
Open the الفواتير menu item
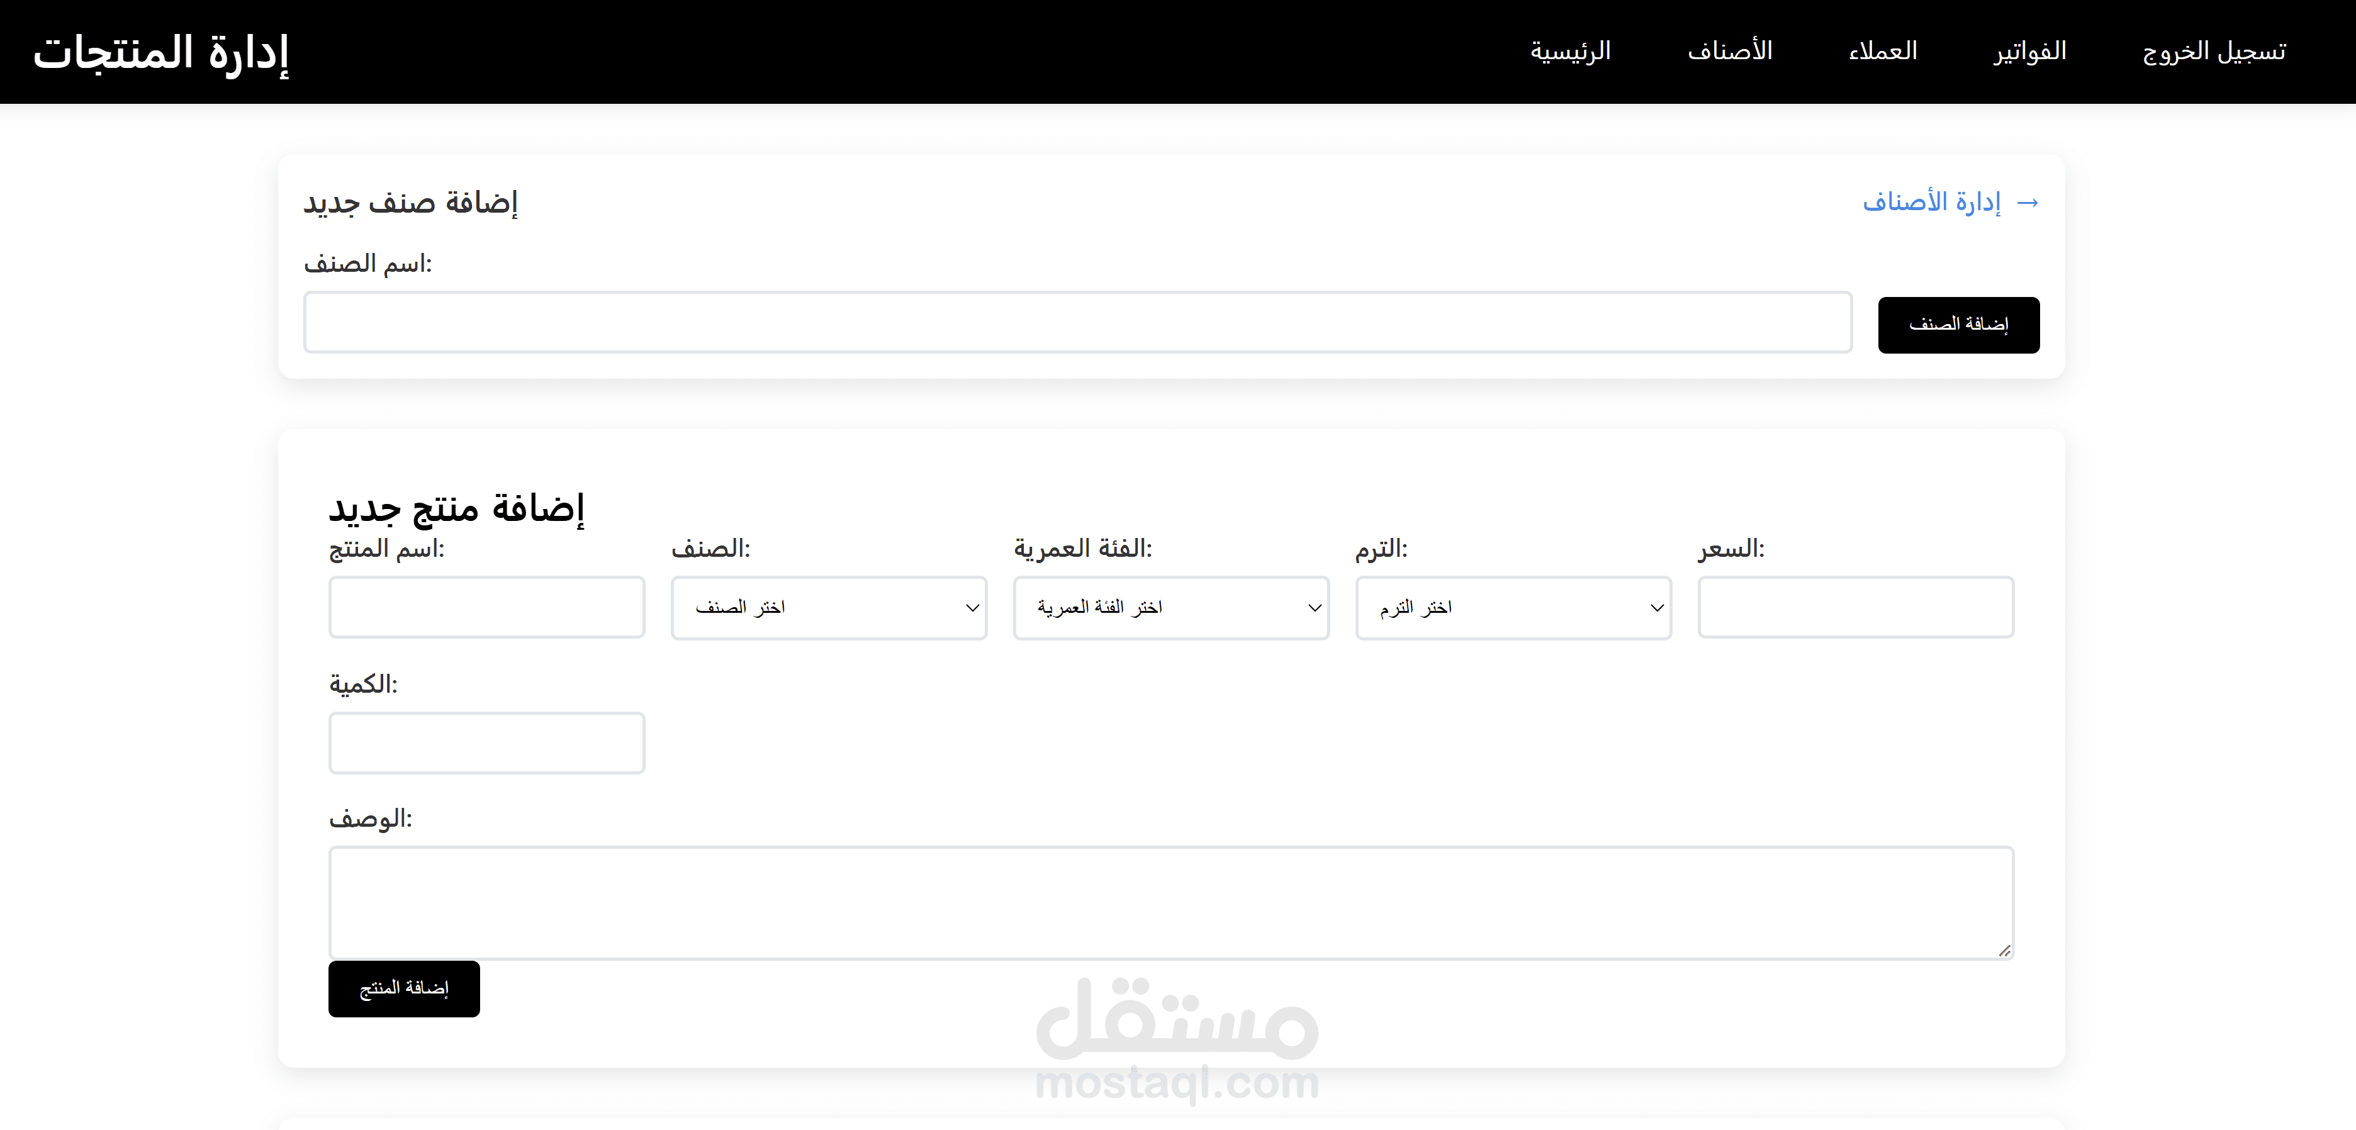point(2029,51)
